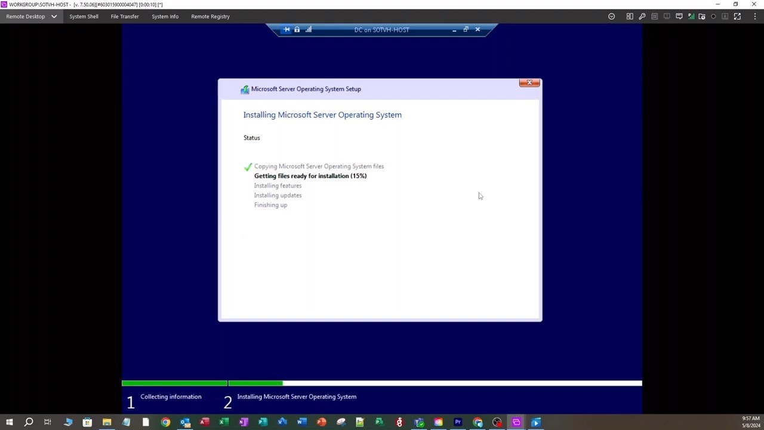Switch to the System Shell tab
The width and height of the screenshot is (764, 430).
coord(84,17)
